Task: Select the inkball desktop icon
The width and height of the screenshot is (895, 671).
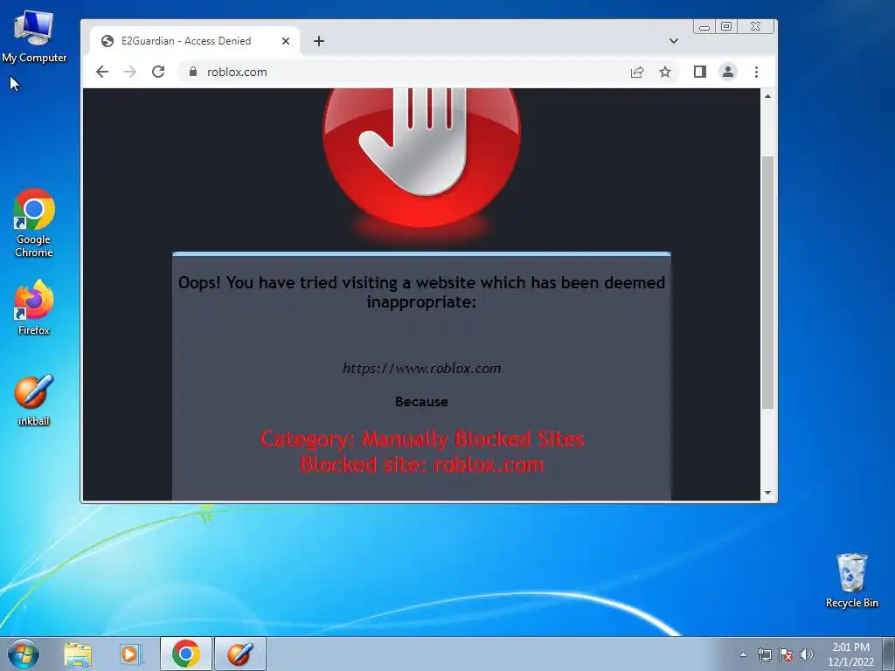Action: coord(34,400)
